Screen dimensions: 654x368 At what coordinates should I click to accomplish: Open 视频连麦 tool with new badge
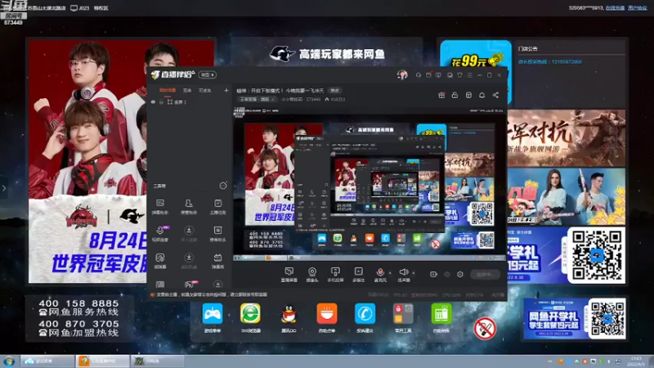point(160,234)
